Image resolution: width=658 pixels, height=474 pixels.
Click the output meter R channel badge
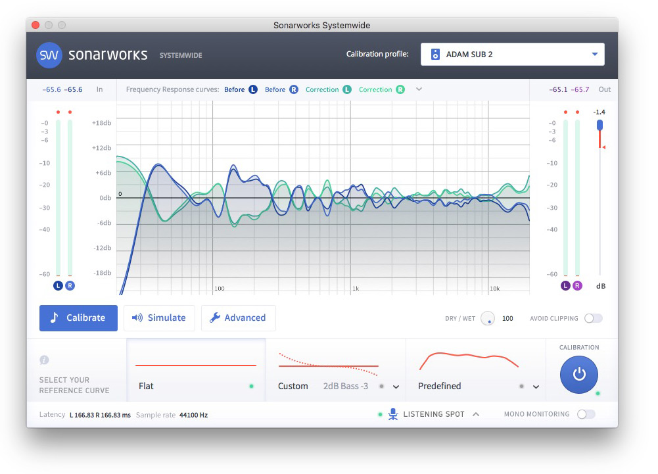pos(577,286)
